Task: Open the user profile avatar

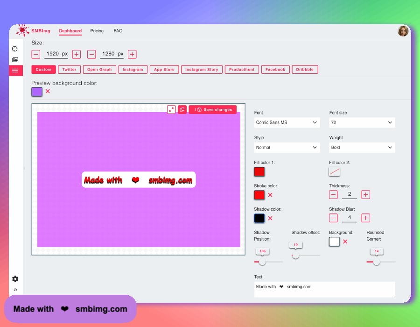Action: [403, 31]
